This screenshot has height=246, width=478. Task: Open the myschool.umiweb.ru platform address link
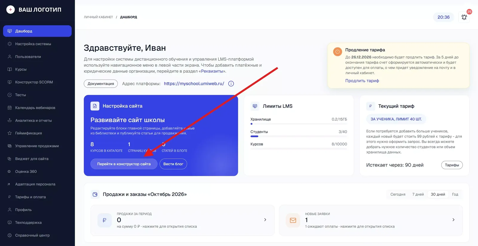pyautogui.click(x=194, y=84)
